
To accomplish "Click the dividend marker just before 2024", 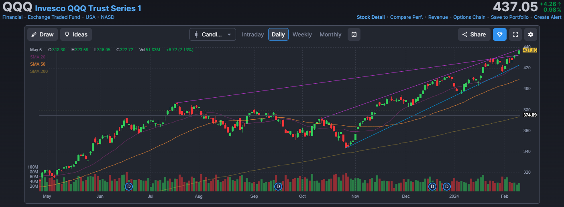I will (x=447, y=186).
